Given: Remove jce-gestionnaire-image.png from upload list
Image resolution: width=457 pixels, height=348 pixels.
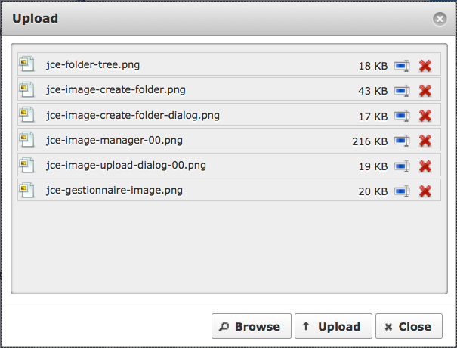Looking at the screenshot, I should [425, 191].
